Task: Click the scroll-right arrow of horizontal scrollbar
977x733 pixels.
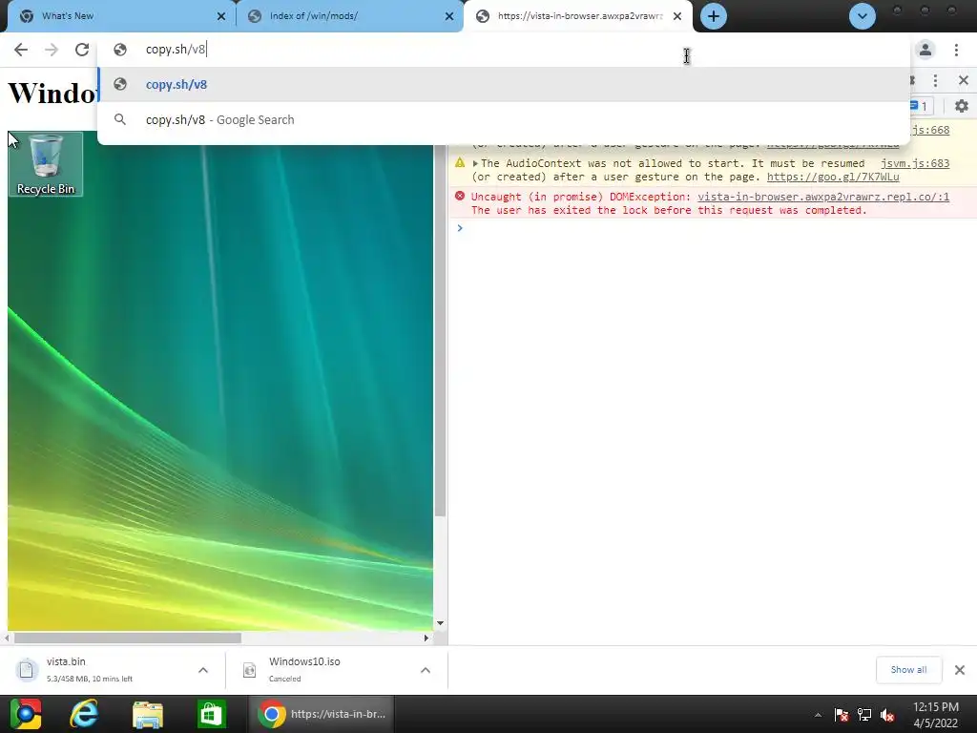Action: tap(426, 639)
